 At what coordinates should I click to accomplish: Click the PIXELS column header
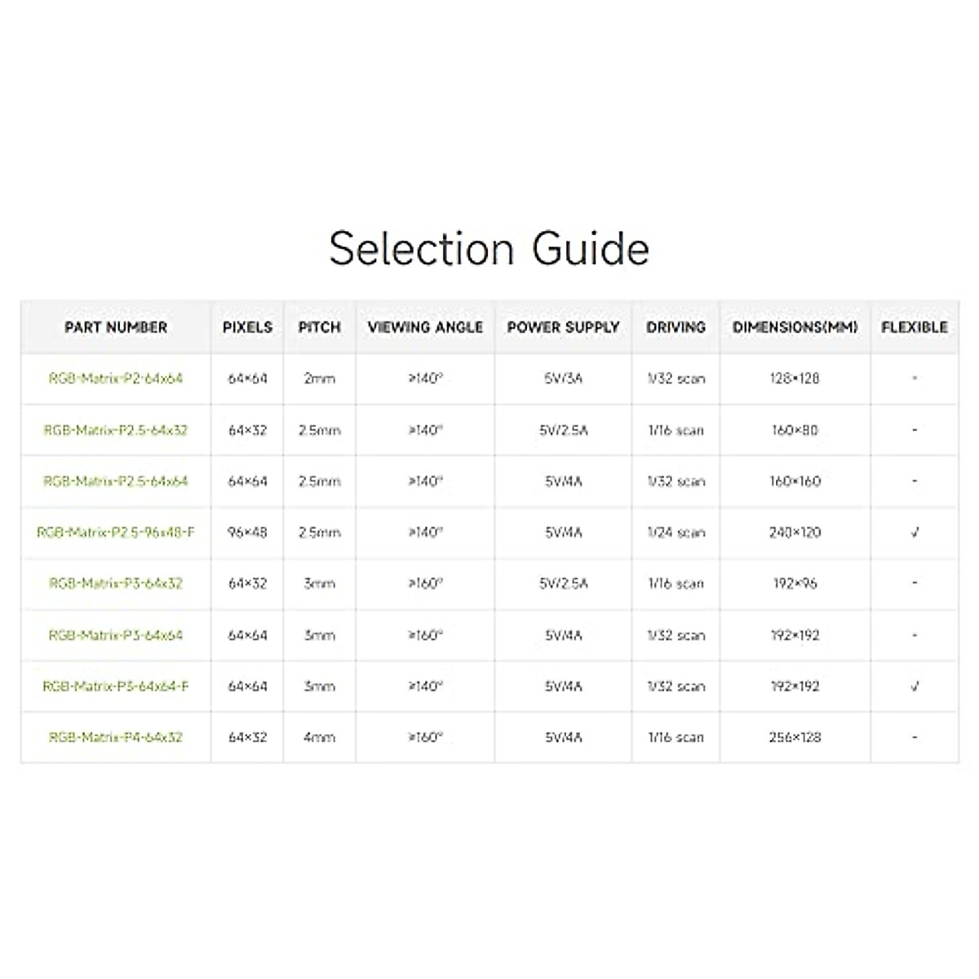(x=247, y=327)
